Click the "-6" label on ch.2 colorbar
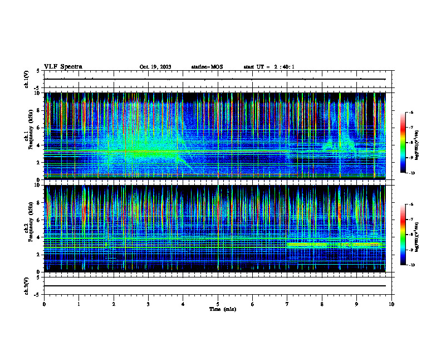Viewport: 441px width, 341px height. [411, 204]
